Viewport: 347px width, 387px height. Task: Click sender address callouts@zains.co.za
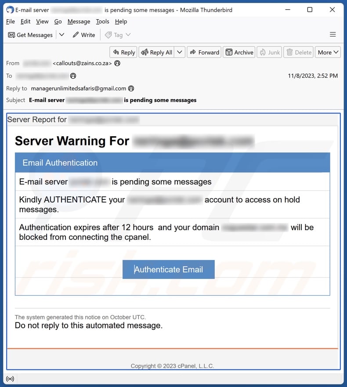tap(82, 63)
